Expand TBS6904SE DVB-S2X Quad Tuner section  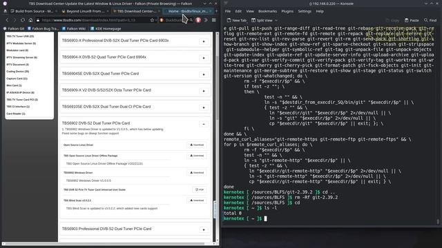(204, 74)
